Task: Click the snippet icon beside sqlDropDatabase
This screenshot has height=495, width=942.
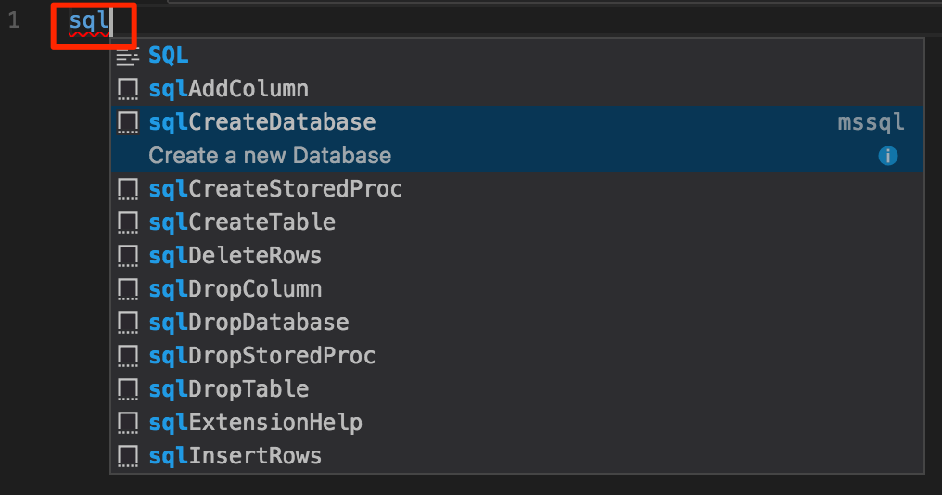Action: point(128,323)
